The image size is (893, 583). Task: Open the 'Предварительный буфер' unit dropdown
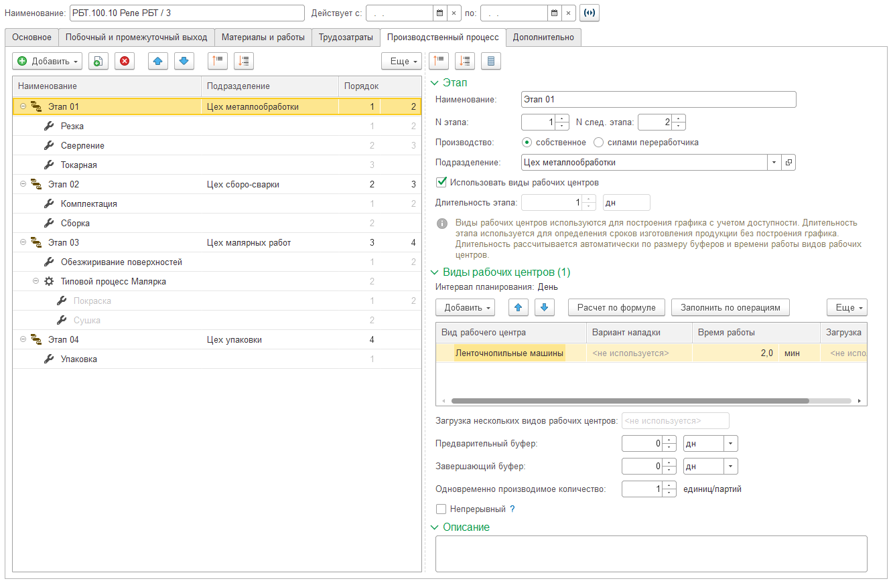pos(731,443)
